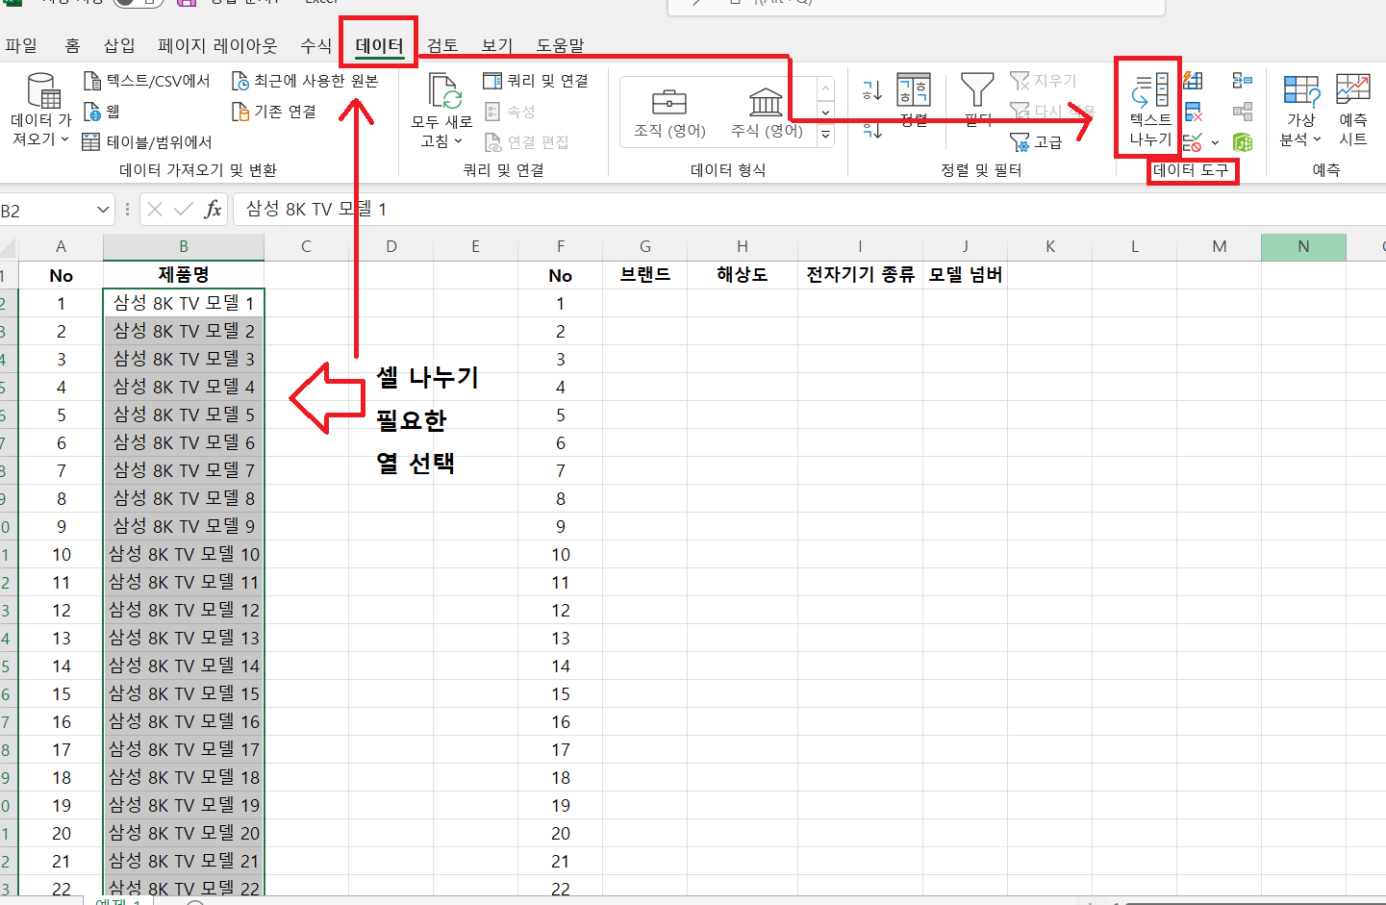
Task: Click the Text to Columns (텍스트 나누기) button
Action: point(1149,108)
